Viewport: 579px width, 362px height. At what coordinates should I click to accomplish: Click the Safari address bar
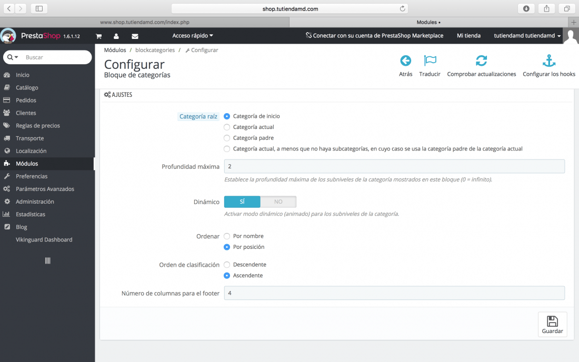[x=290, y=8]
